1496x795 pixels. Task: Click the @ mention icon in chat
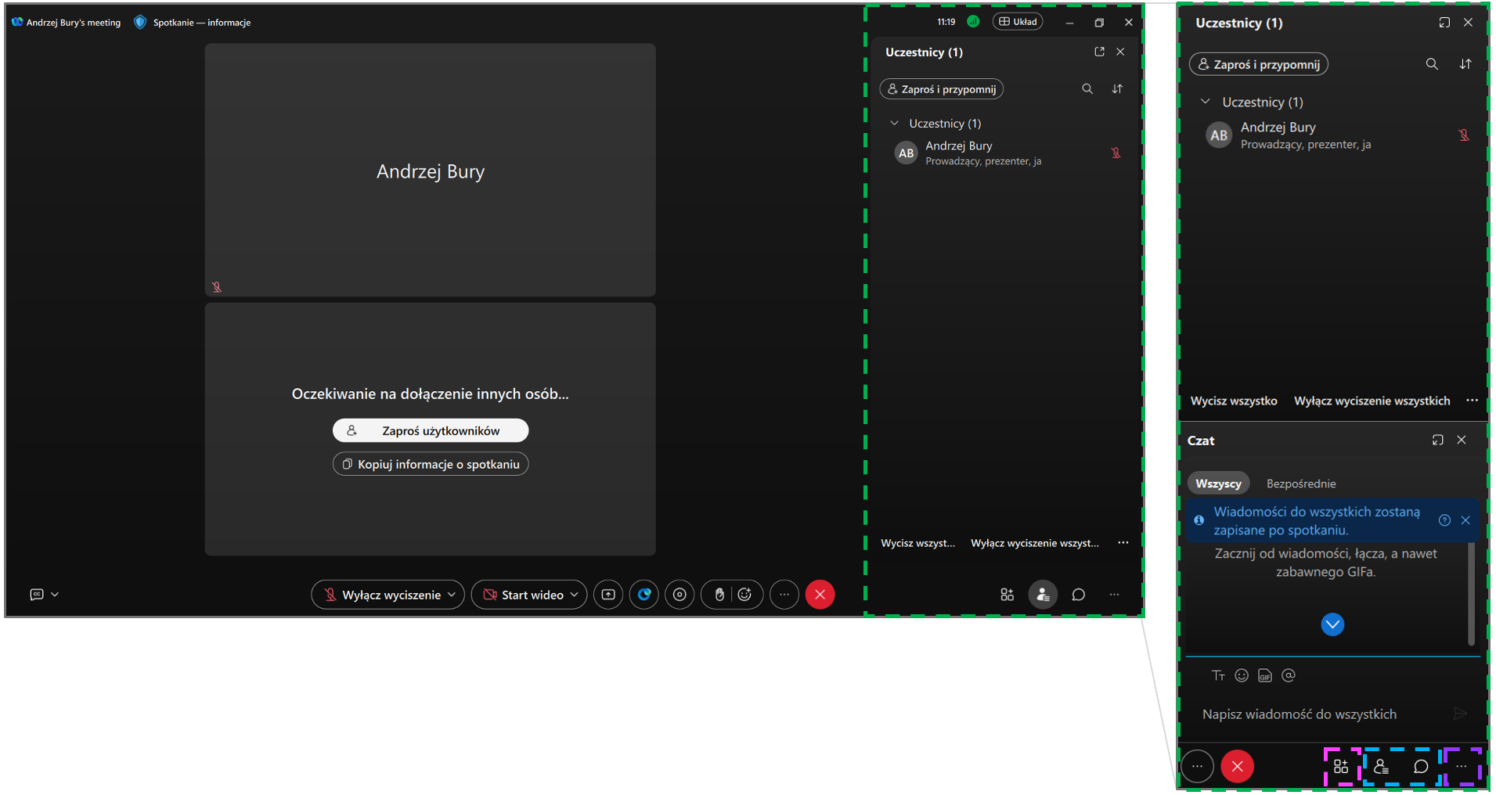click(x=1289, y=675)
